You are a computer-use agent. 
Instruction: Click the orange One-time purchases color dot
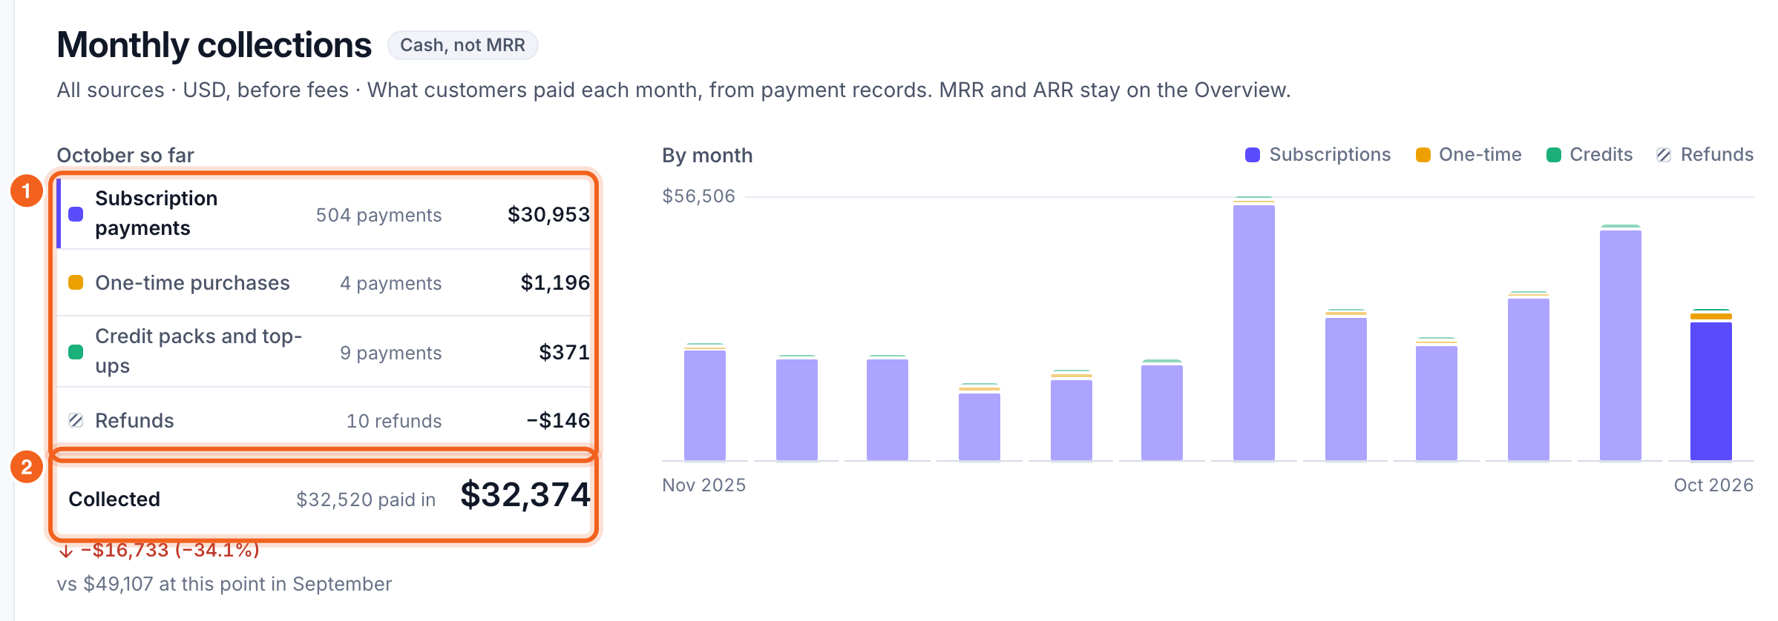[76, 282]
